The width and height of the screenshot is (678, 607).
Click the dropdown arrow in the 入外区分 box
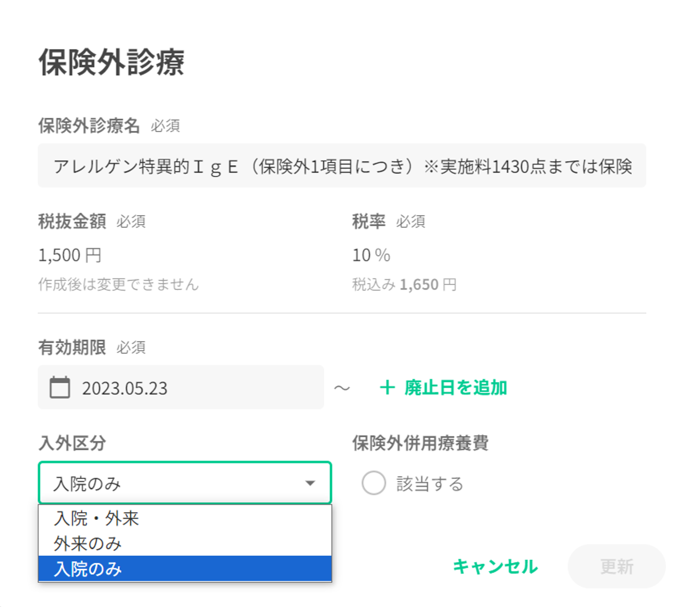click(310, 483)
